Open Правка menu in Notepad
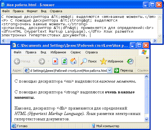 coord(18,11)
